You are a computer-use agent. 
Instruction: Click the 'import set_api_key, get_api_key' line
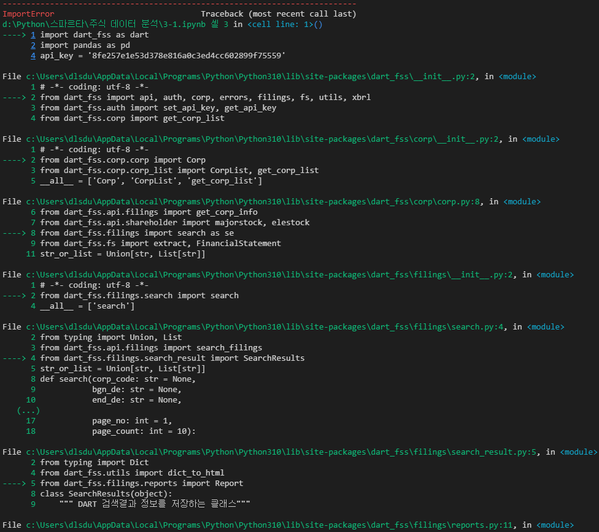coord(158,108)
